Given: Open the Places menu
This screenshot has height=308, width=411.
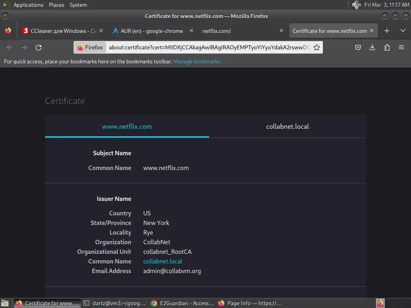Looking at the screenshot, I should tap(56, 5).
